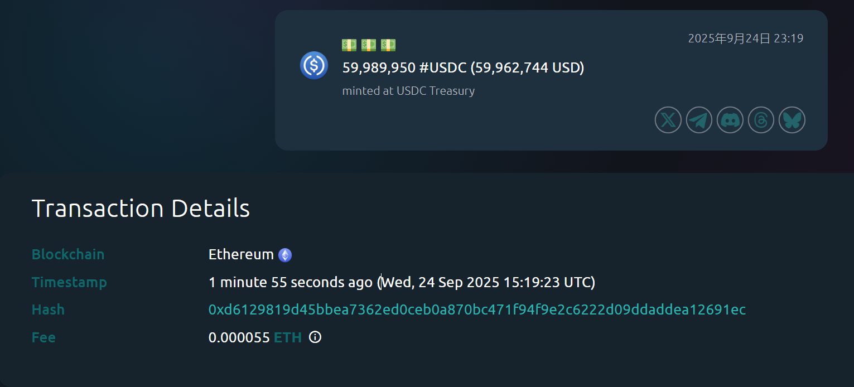Click the Bluesky butterfly share icon
The height and width of the screenshot is (387, 854).
792,120
